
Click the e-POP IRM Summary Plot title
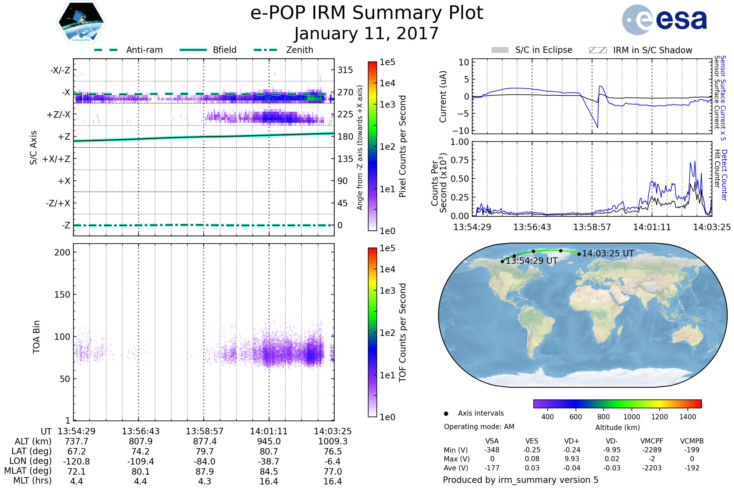click(x=367, y=13)
